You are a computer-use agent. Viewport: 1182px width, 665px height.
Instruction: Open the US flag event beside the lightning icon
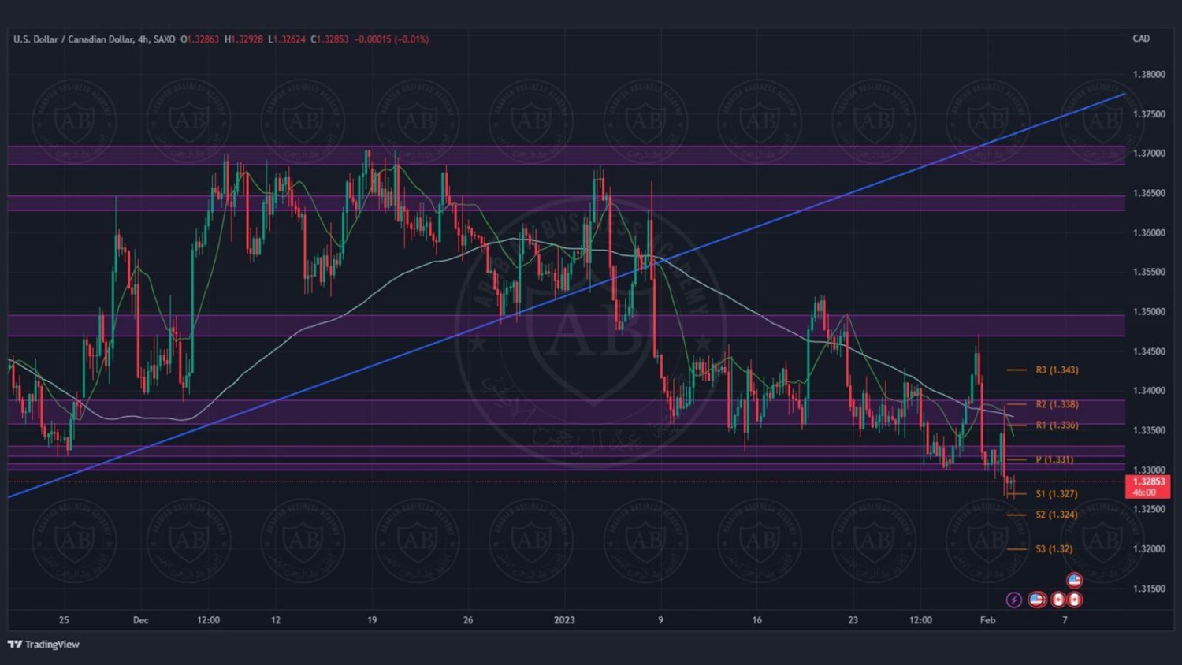click(x=1037, y=600)
